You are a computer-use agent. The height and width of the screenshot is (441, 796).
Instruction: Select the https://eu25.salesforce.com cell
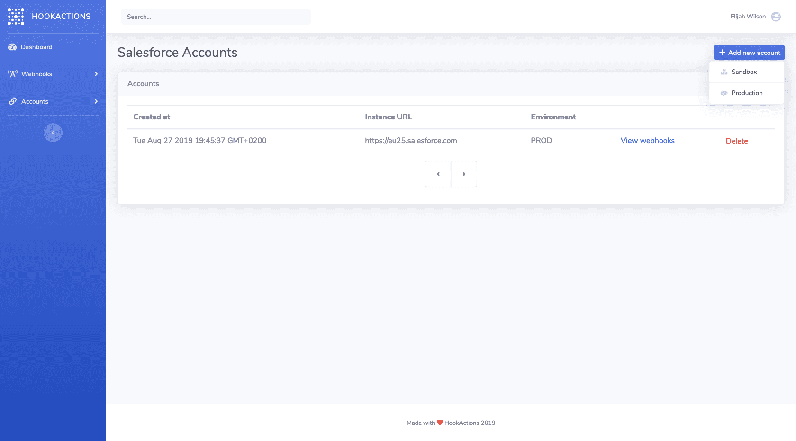[411, 141]
